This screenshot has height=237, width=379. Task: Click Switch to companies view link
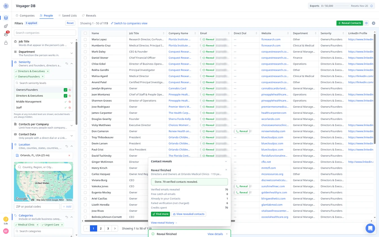point(129,23)
